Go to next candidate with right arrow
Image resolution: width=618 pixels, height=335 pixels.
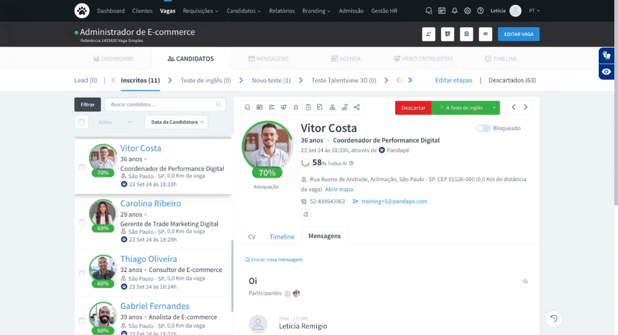point(526,108)
